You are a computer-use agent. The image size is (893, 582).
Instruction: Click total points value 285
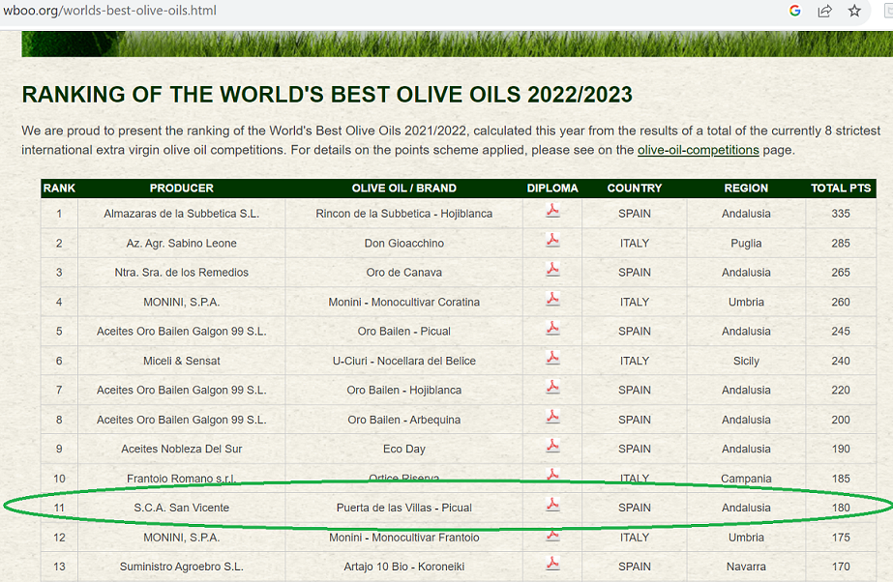[x=841, y=244]
